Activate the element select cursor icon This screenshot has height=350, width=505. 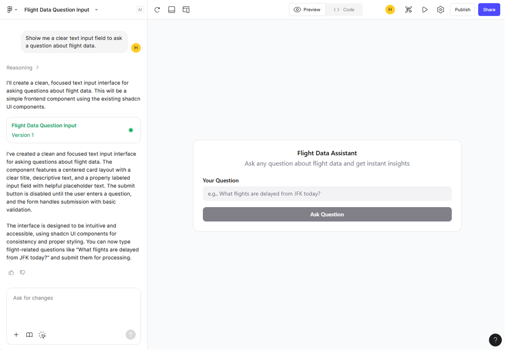click(42, 335)
